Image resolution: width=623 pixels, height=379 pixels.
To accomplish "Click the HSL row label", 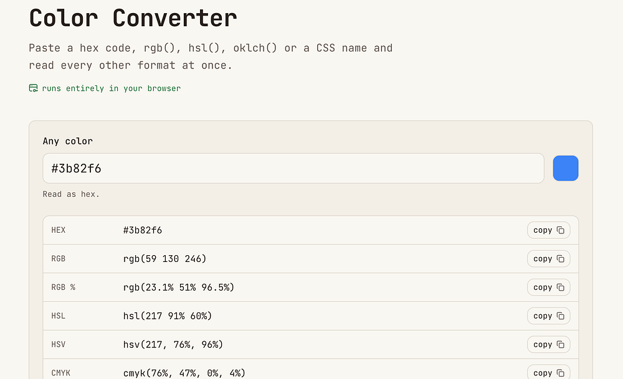I will tap(58, 316).
